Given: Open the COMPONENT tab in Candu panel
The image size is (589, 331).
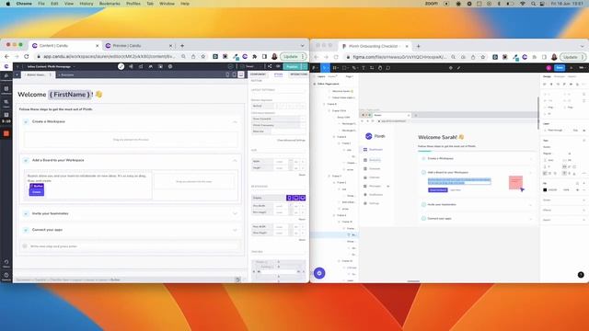Looking at the screenshot, I should click(258, 74).
